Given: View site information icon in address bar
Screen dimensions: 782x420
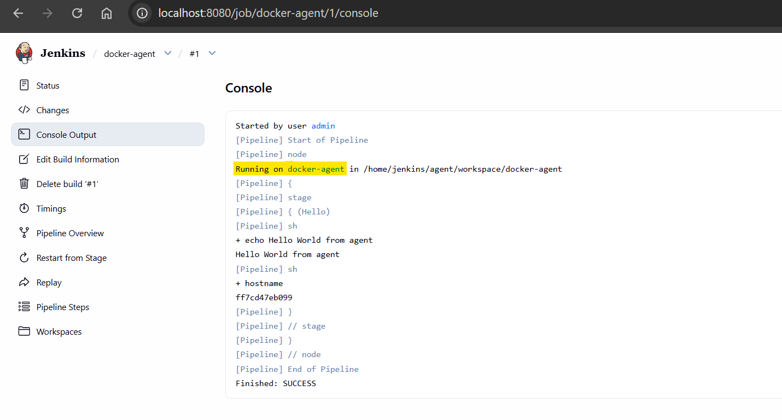Looking at the screenshot, I should pyautogui.click(x=142, y=13).
